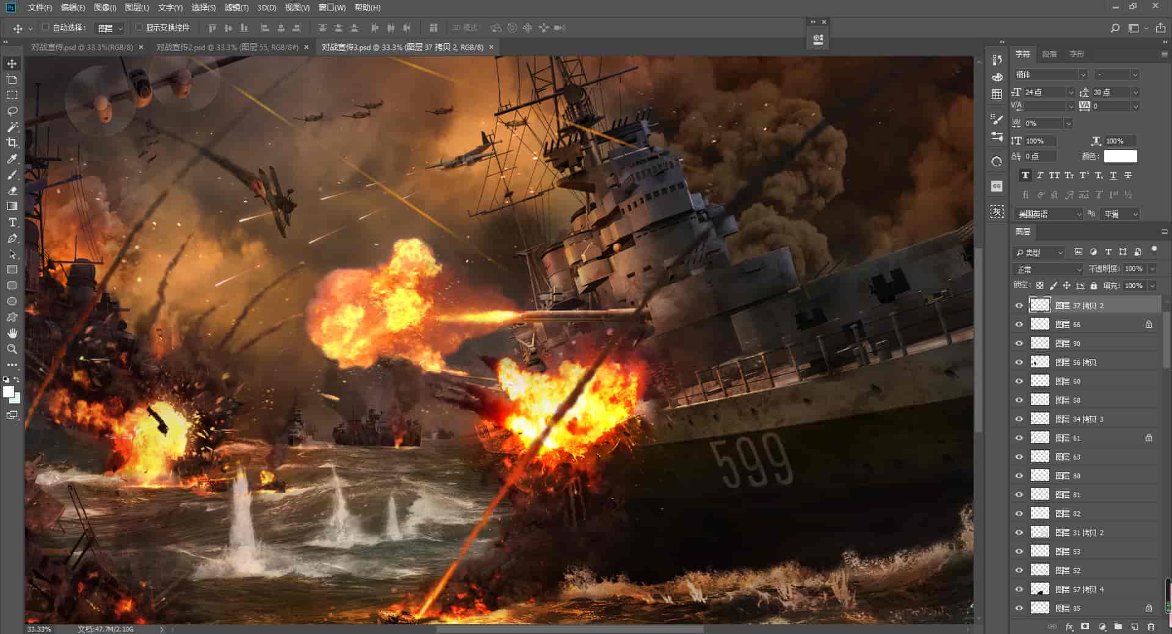
Task: Click the foreground color swatch
Action: click(9, 392)
